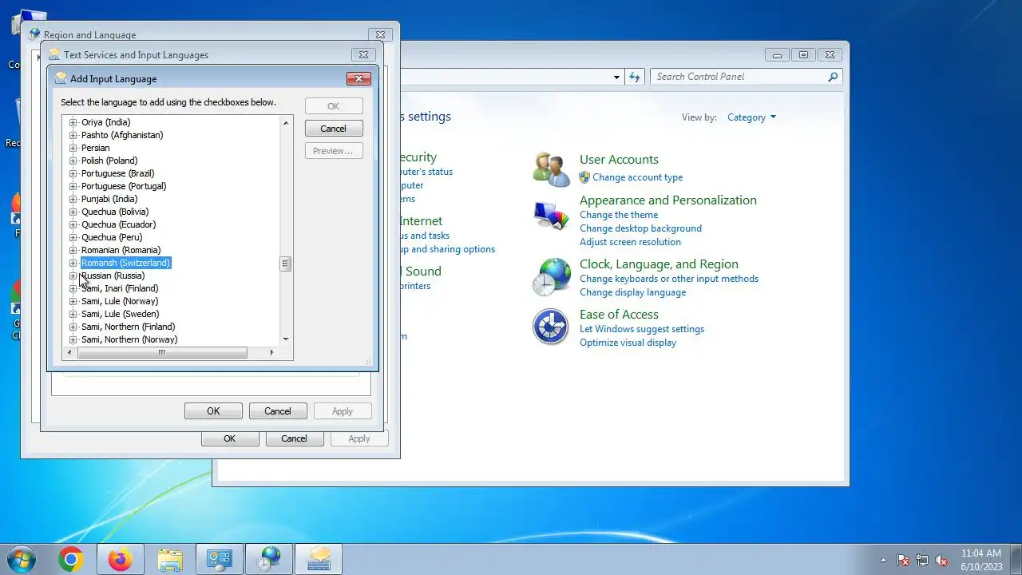Click the language list scroll-down arrow
The height and width of the screenshot is (575, 1022).
tap(286, 339)
